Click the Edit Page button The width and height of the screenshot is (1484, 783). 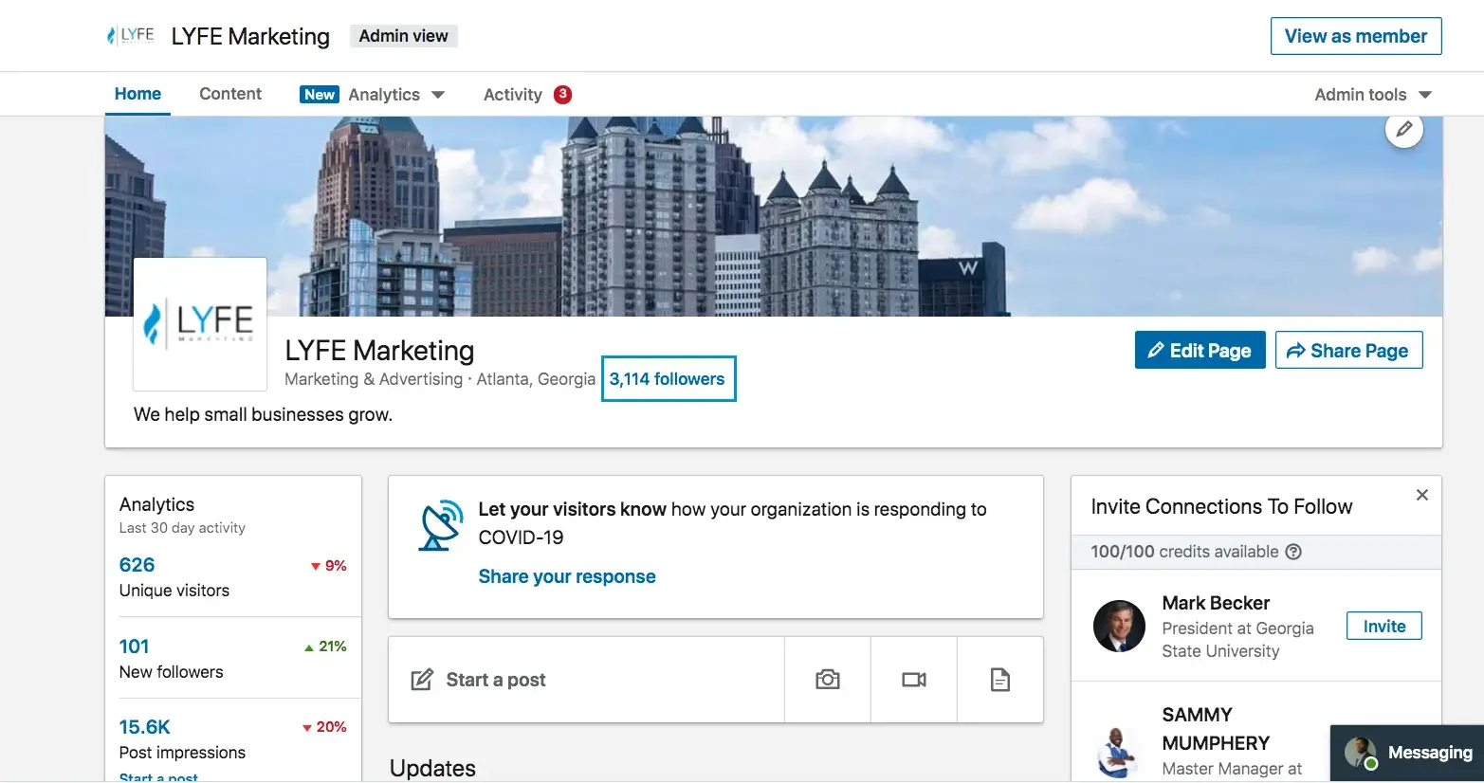[1200, 350]
